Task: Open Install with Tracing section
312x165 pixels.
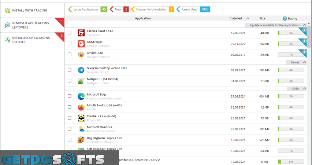Action: tap(32, 10)
